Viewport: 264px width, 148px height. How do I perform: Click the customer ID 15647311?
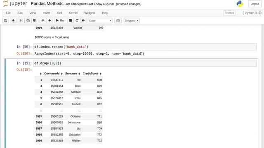click(57, 80)
